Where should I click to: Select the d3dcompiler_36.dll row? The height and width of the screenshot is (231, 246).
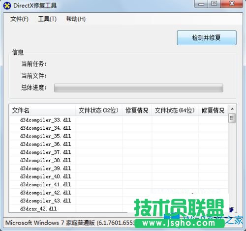click(119, 144)
